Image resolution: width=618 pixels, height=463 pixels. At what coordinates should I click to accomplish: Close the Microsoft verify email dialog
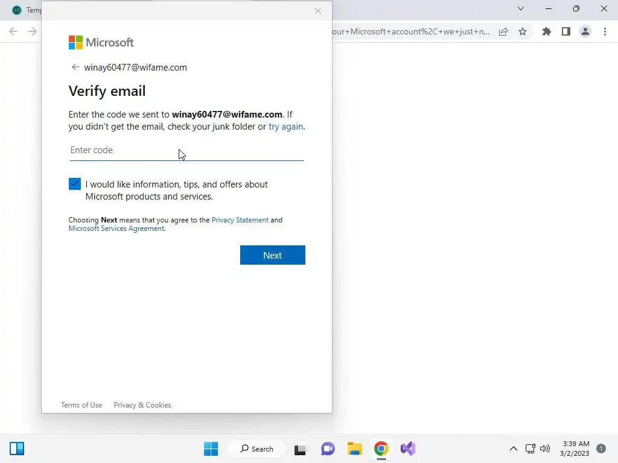(x=318, y=11)
